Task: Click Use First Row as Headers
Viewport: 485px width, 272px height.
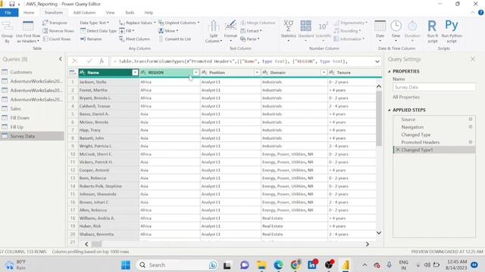Action: tap(28, 32)
